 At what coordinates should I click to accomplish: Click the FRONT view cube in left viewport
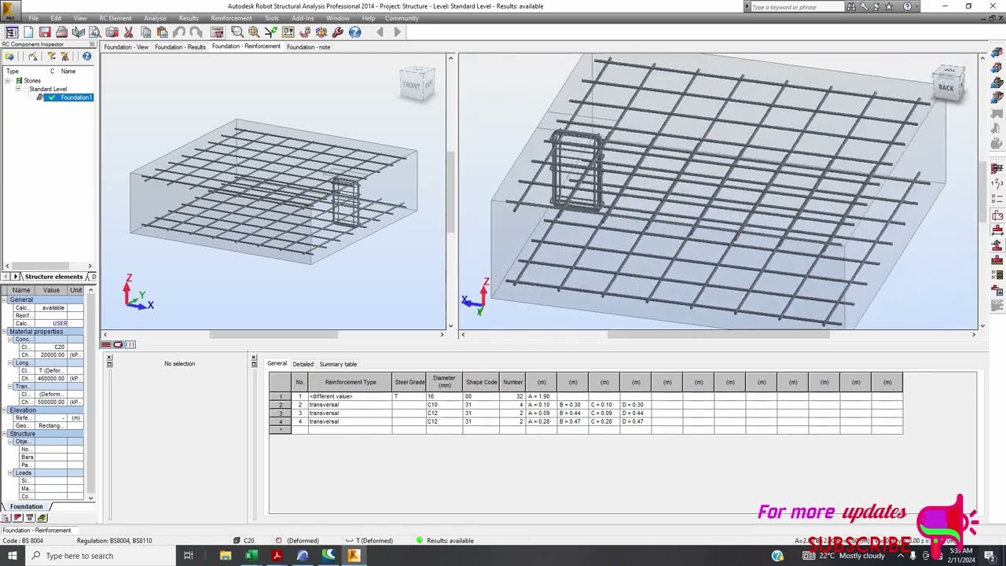click(417, 83)
